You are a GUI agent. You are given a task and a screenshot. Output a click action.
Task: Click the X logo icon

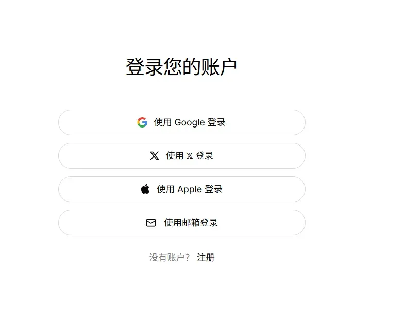click(x=155, y=156)
